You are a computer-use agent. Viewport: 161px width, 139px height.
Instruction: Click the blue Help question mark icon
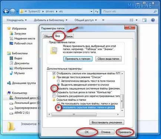153,20
